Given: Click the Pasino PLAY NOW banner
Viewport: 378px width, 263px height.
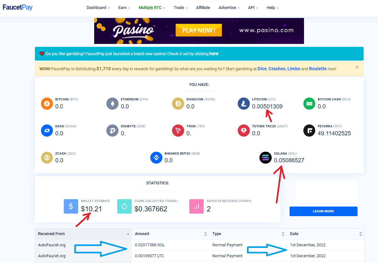Looking at the screenshot, I should (x=199, y=31).
